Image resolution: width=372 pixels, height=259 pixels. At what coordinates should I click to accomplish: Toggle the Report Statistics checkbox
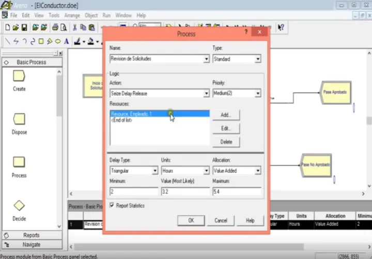click(112, 205)
